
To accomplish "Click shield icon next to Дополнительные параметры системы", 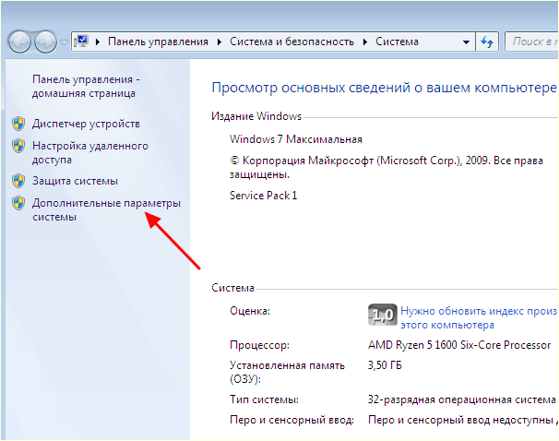I will click(18, 203).
